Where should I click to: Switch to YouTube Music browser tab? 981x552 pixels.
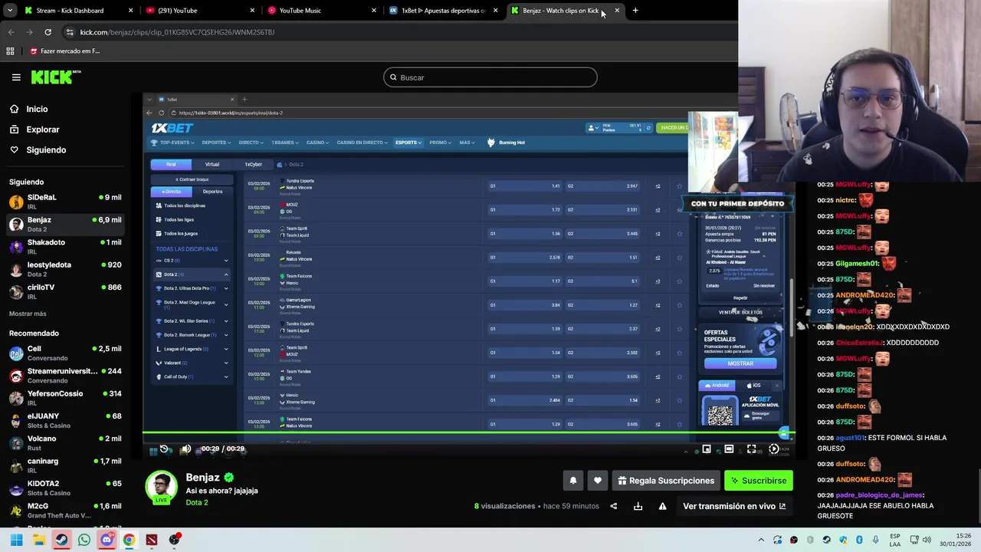click(320, 11)
